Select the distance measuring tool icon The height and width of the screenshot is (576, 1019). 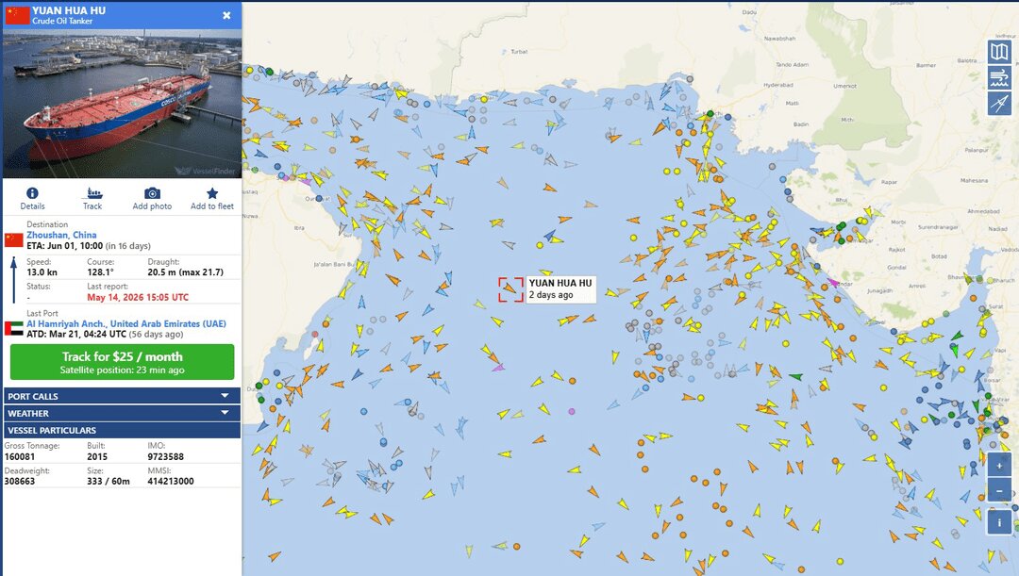[x=999, y=104]
